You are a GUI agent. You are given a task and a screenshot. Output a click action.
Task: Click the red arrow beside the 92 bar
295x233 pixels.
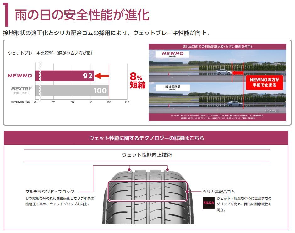[x=101, y=76]
